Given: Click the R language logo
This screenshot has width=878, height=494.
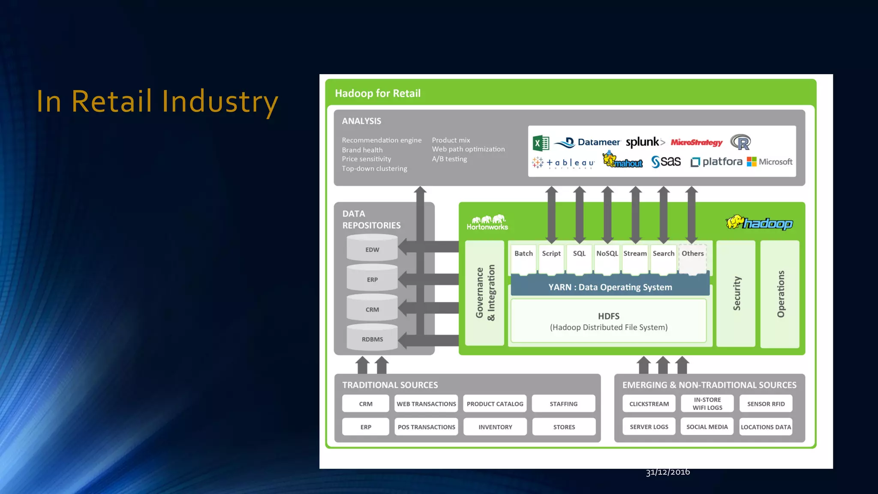Looking at the screenshot, I should coord(740,142).
